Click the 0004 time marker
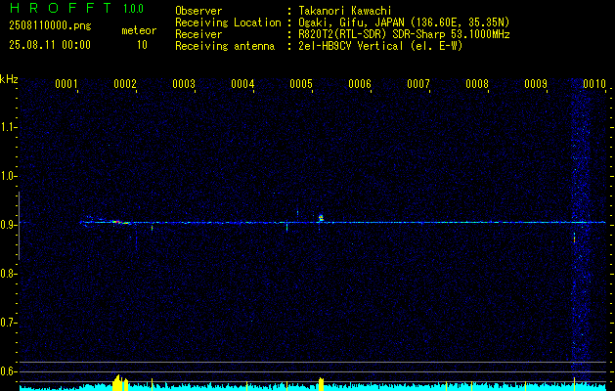The image size is (615, 391). [242, 84]
